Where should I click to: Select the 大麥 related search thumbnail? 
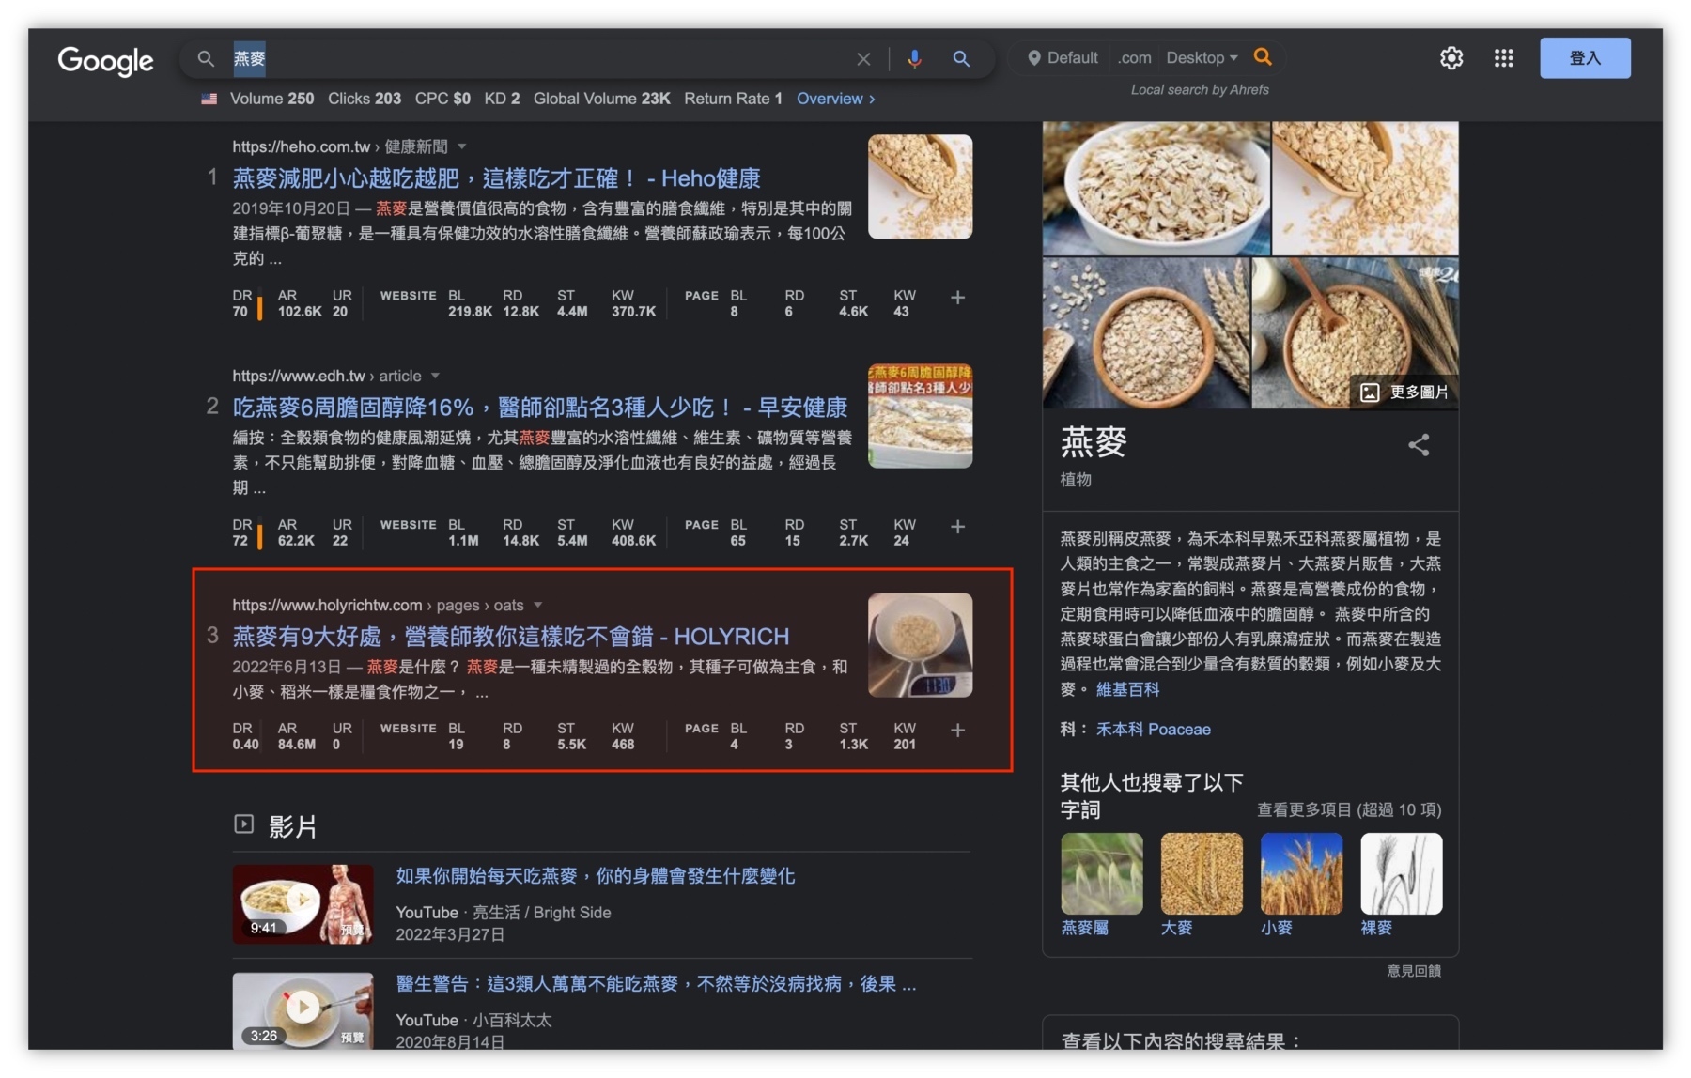click(x=1202, y=873)
